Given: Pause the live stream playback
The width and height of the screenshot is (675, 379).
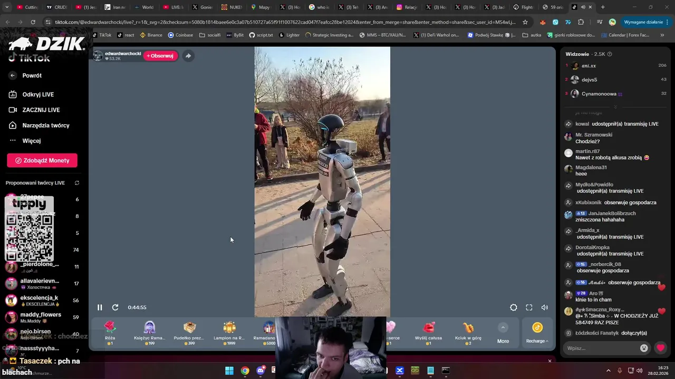Looking at the screenshot, I should (100, 307).
